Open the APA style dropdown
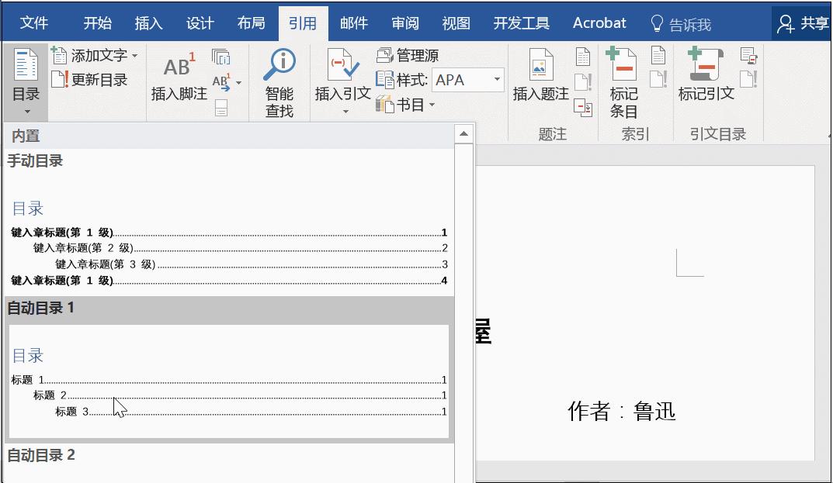Screen dimensions: 833x483 click(x=495, y=80)
